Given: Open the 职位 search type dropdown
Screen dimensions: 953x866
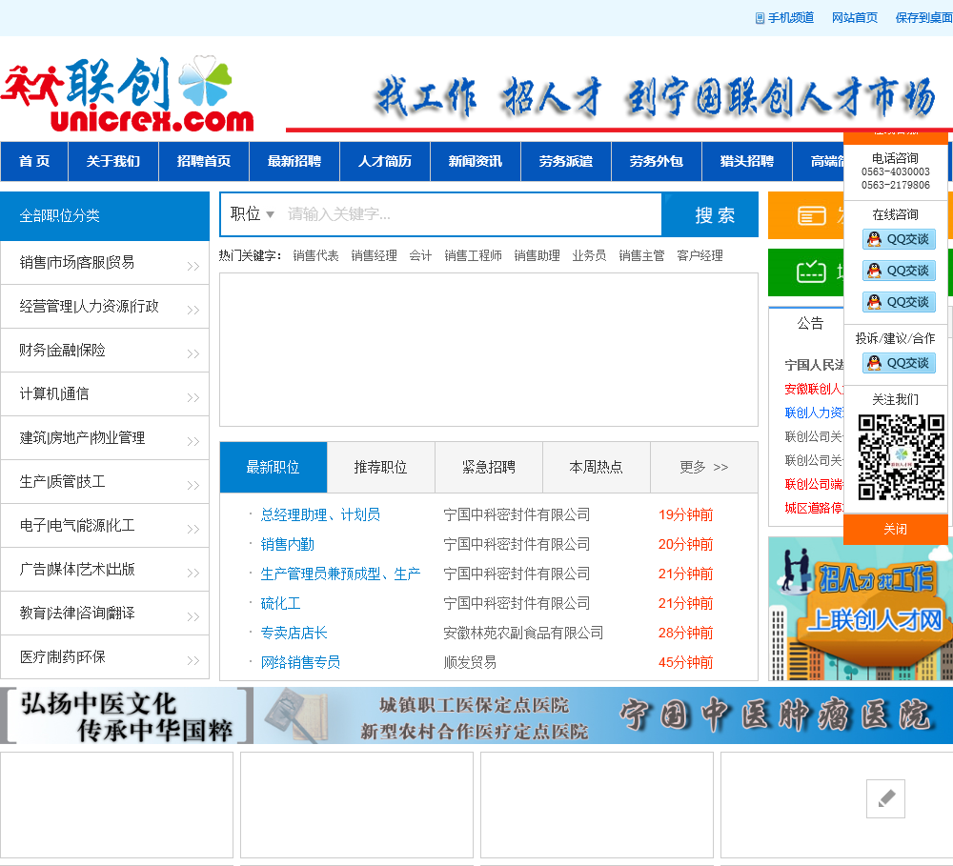Looking at the screenshot, I should [x=253, y=214].
